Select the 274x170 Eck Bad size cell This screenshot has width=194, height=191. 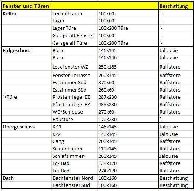tap(128, 171)
